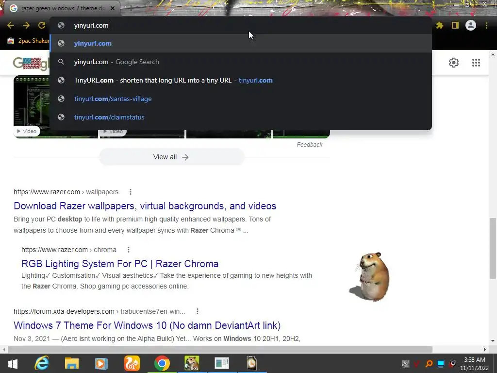Click the orange magnifier tray icon
The width and height of the screenshot is (497, 373).
tap(429, 363)
